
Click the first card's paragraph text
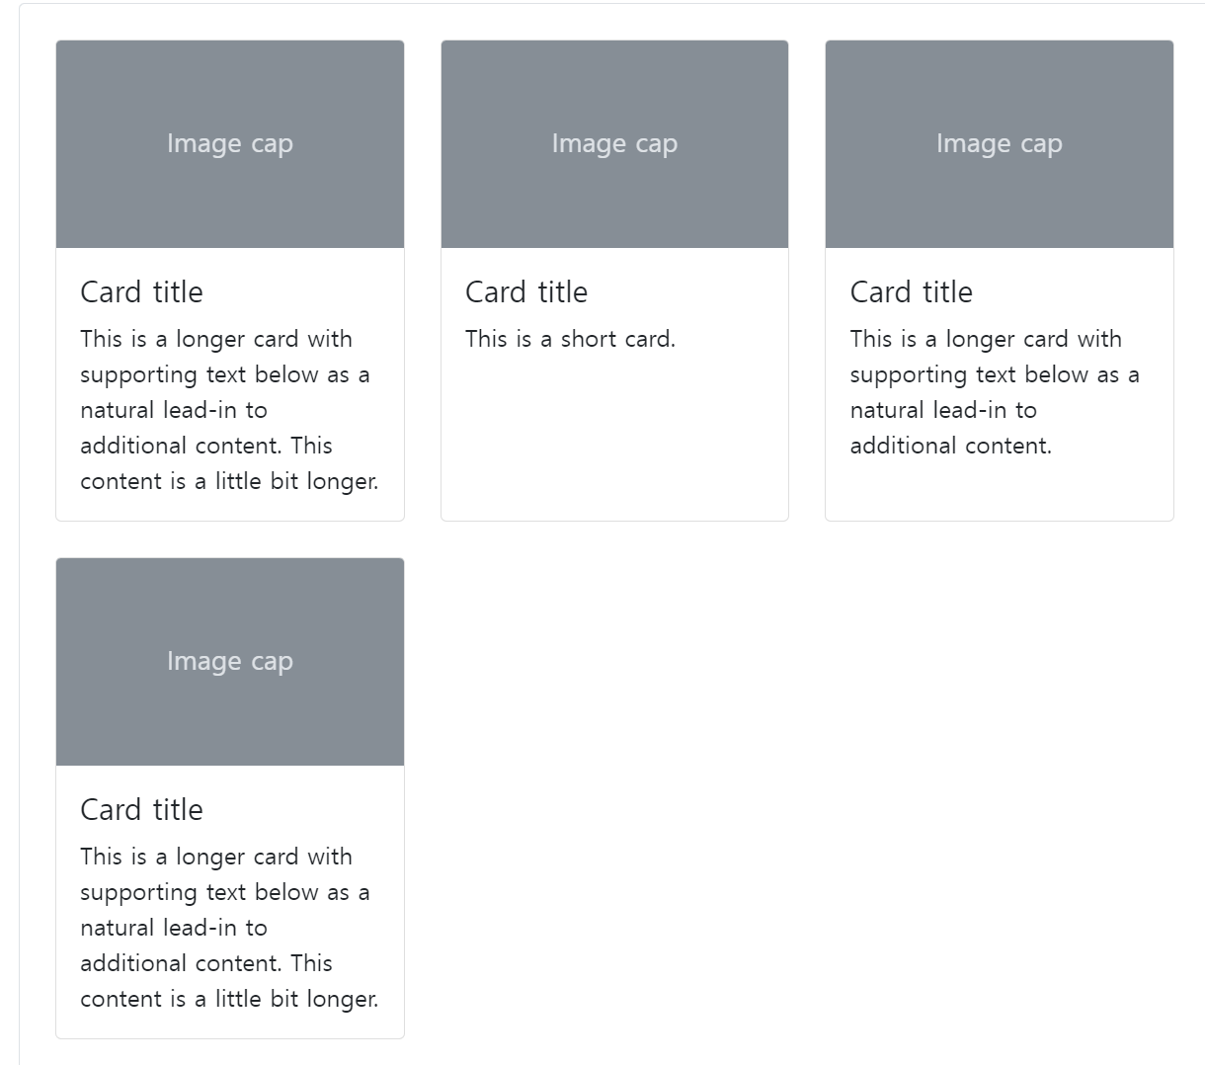(x=229, y=410)
